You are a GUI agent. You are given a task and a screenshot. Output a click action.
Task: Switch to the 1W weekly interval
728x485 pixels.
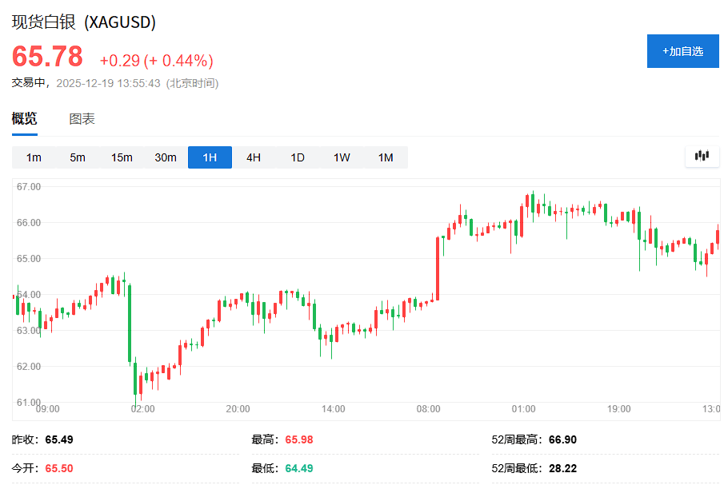point(342,157)
